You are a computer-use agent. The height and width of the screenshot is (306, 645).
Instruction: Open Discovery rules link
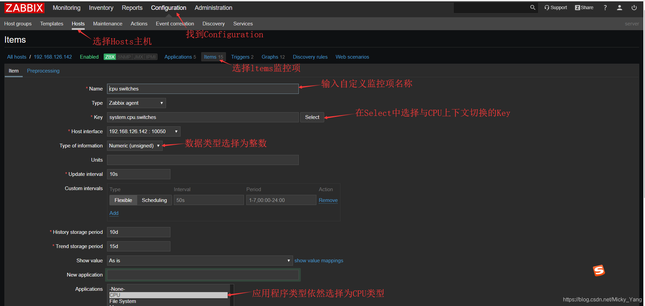click(310, 57)
